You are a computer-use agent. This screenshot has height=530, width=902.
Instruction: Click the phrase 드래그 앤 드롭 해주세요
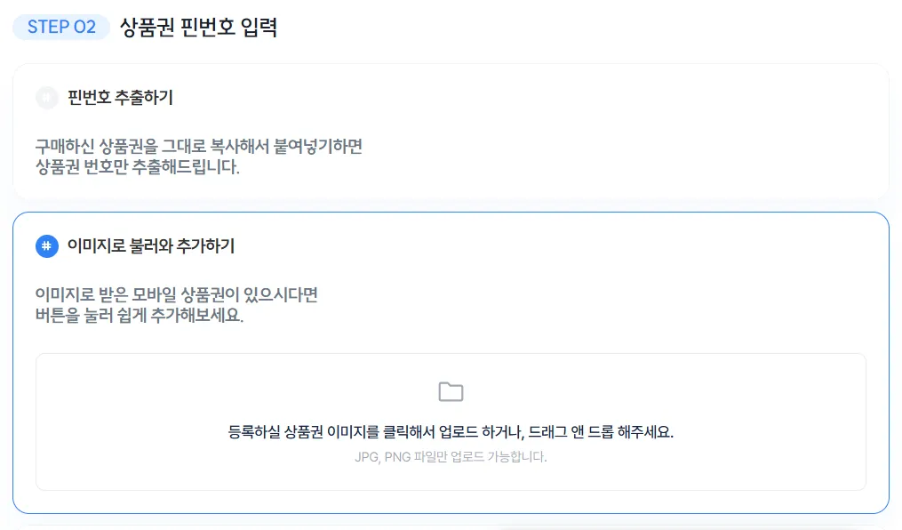point(601,433)
